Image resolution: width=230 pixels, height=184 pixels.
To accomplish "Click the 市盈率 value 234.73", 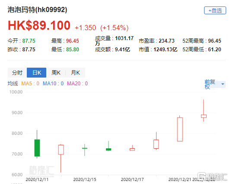I will tap(166, 41).
